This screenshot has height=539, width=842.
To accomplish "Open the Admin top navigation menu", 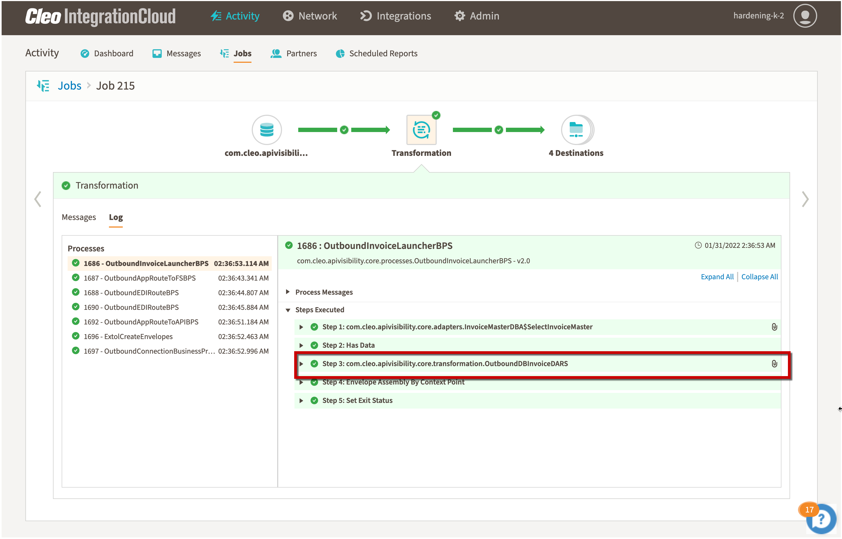I will 477,16.
